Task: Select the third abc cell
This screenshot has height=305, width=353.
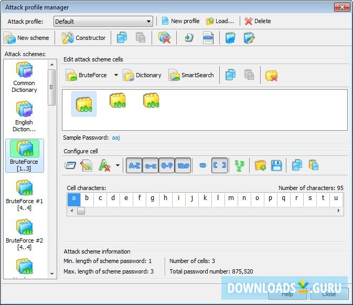Action: coord(151,100)
